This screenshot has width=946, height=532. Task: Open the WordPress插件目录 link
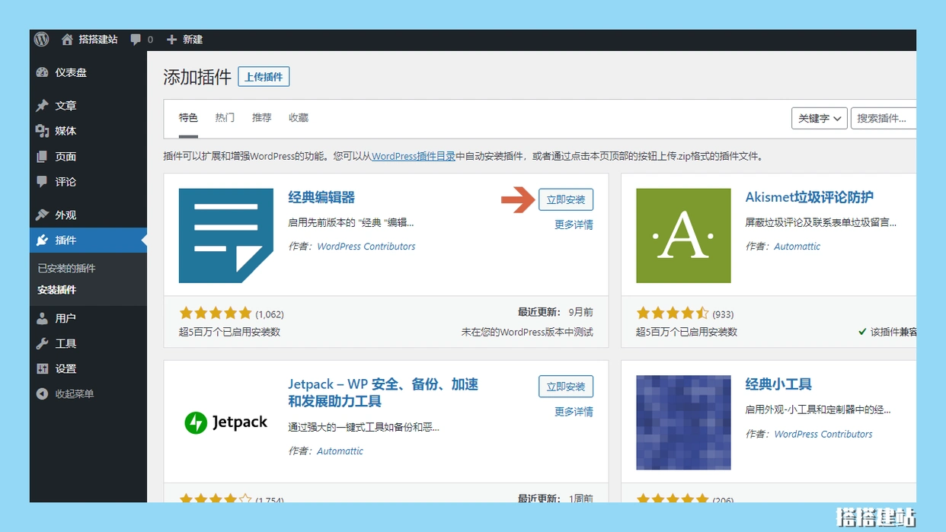pos(413,156)
